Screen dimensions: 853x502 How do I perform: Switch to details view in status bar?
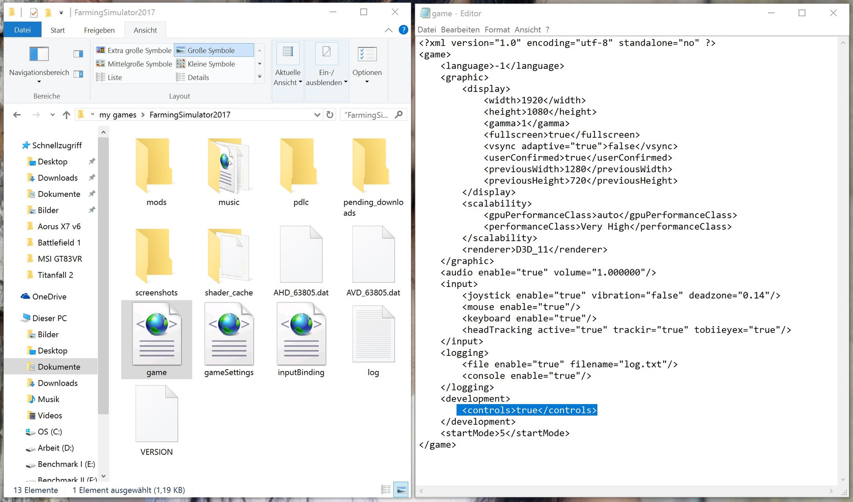386,490
